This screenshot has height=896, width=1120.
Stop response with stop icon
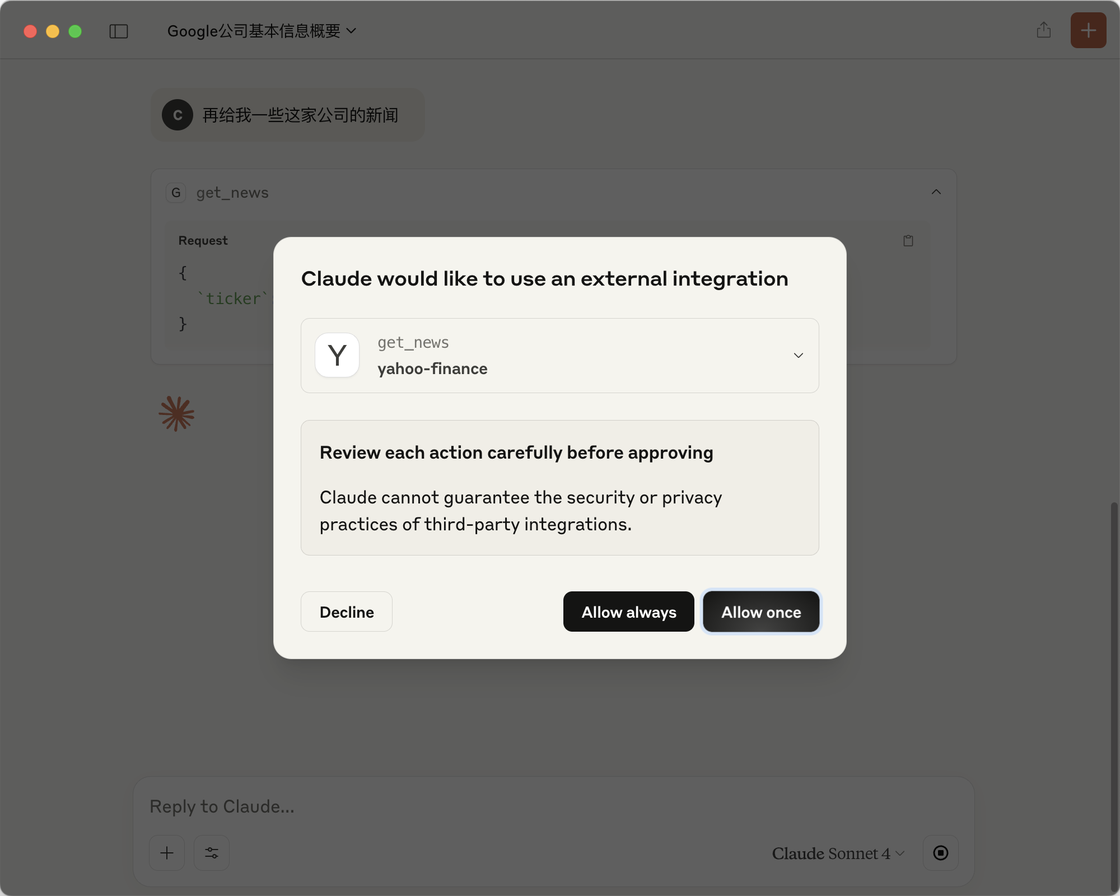coord(940,853)
